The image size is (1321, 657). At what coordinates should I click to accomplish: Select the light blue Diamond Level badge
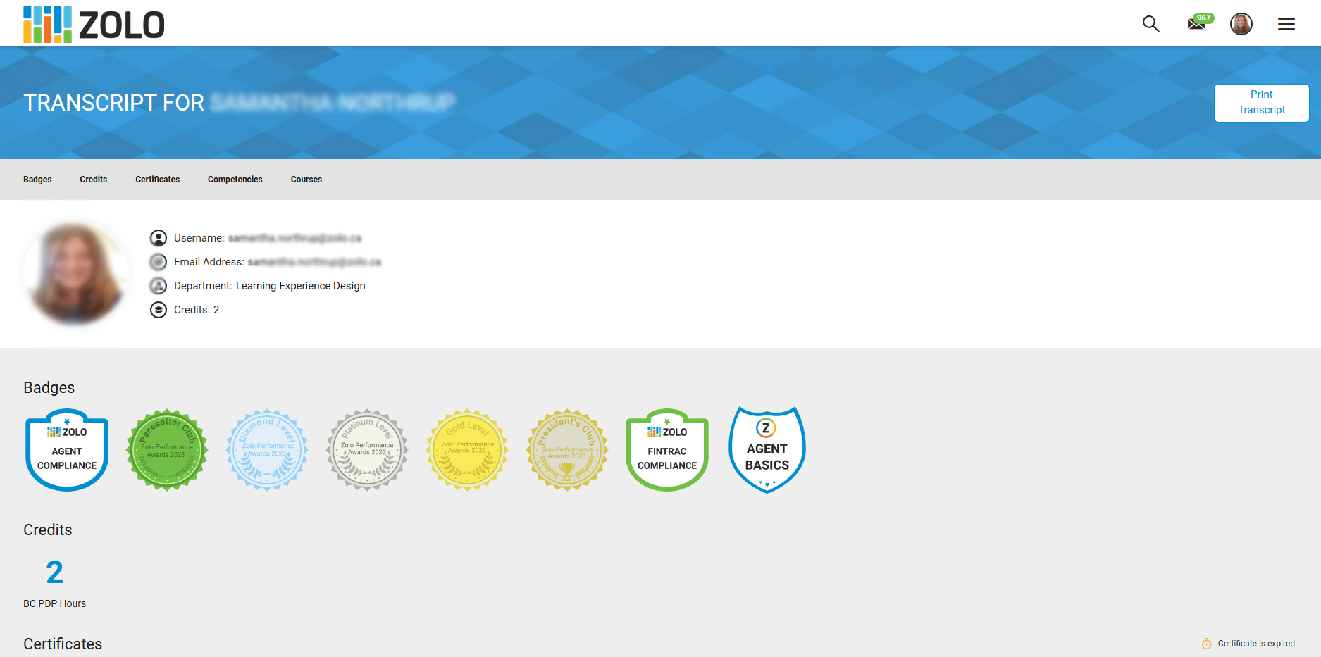point(267,450)
